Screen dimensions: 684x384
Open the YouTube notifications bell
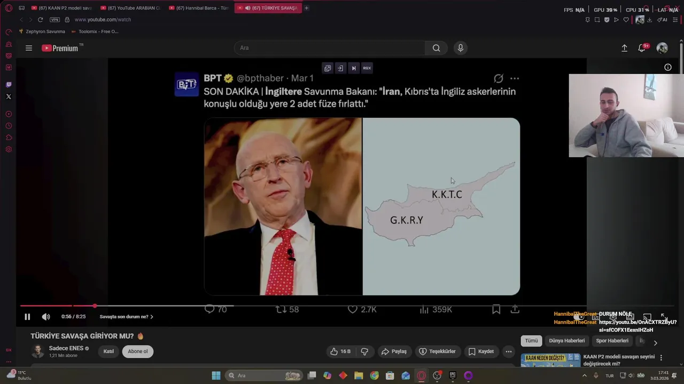(642, 48)
